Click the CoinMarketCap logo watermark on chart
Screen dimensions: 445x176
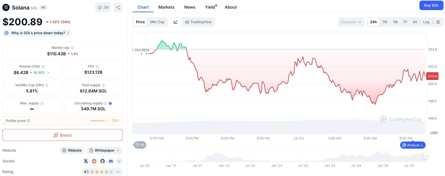coord(402,119)
